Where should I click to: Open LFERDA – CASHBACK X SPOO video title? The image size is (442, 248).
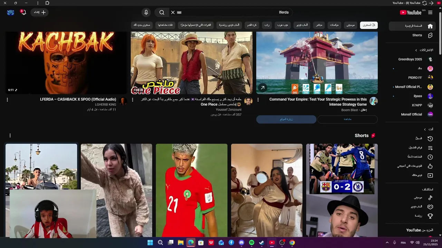78,100
